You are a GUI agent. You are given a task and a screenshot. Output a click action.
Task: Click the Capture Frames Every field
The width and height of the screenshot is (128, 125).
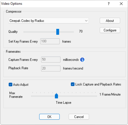pos(51,60)
